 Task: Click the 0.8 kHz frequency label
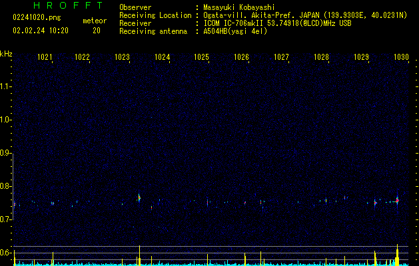coord(5,186)
